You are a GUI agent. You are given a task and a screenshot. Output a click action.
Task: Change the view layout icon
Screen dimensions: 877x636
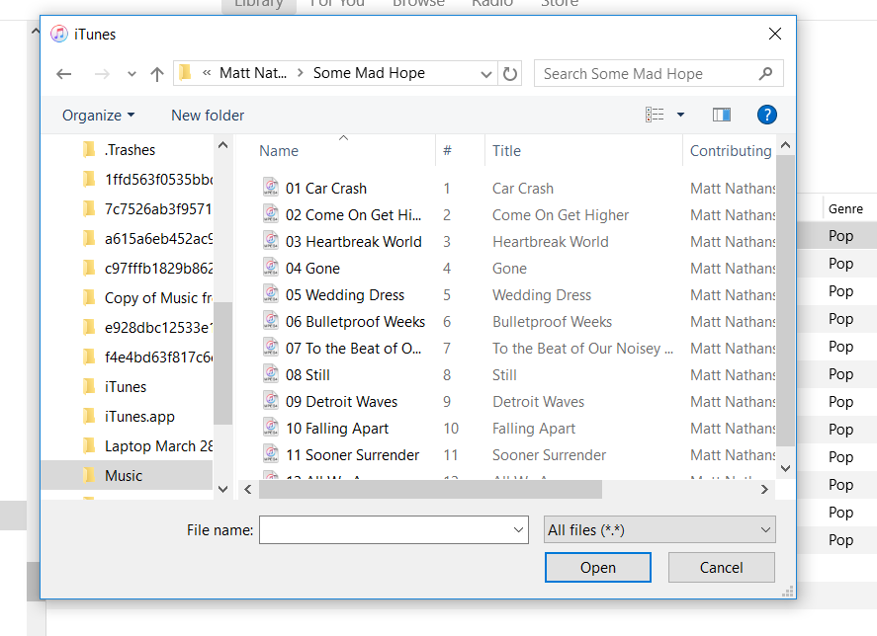[x=655, y=115]
